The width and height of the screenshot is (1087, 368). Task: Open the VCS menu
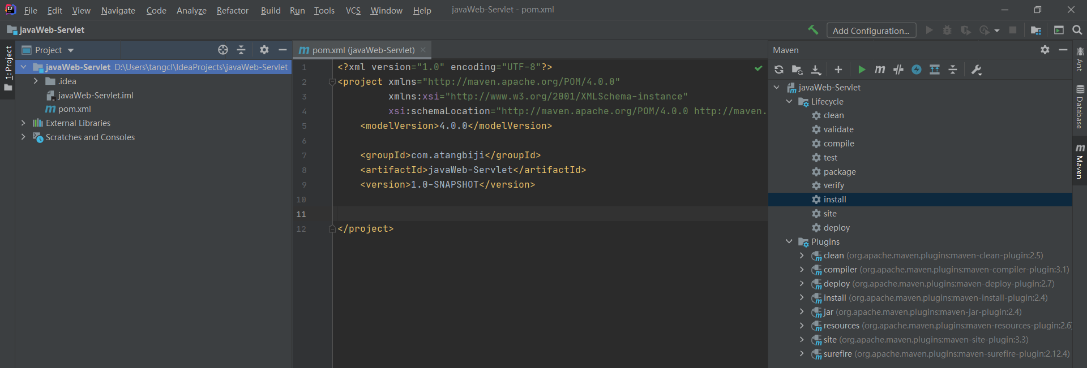coord(353,10)
